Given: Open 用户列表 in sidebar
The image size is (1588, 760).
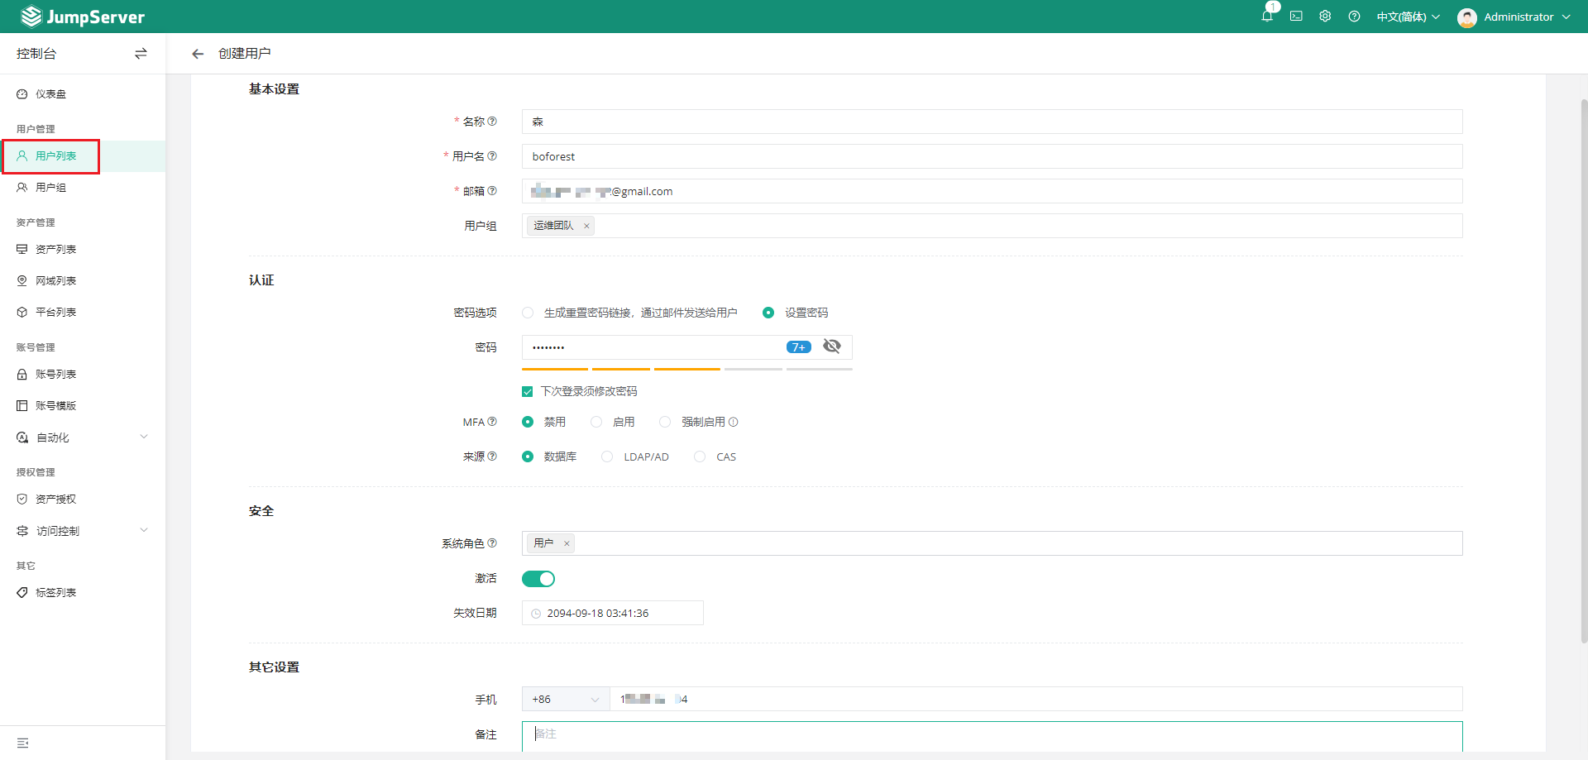Looking at the screenshot, I should (x=83, y=156).
